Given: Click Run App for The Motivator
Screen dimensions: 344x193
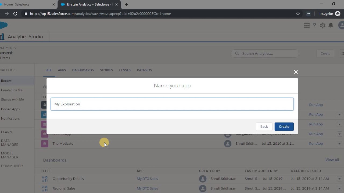Looking at the screenshot, I should pos(316,144).
